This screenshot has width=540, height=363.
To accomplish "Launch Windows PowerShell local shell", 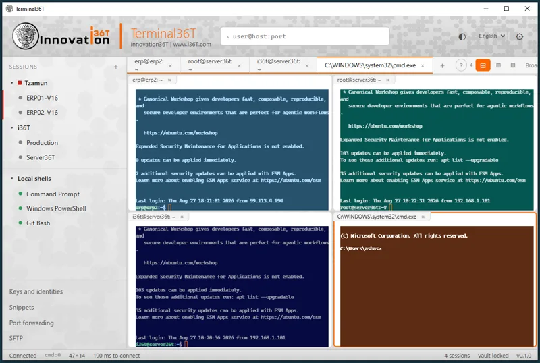I will pyautogui.click(x=56, y=208).
